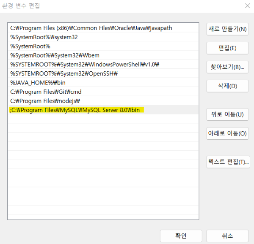
Task: Select the %SystemRoot%\system32 entry
Action: coord(103,37)
